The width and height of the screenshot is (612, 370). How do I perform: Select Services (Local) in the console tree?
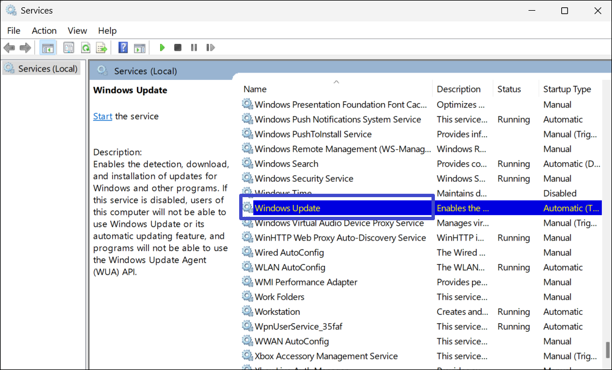tap(47, 69)
